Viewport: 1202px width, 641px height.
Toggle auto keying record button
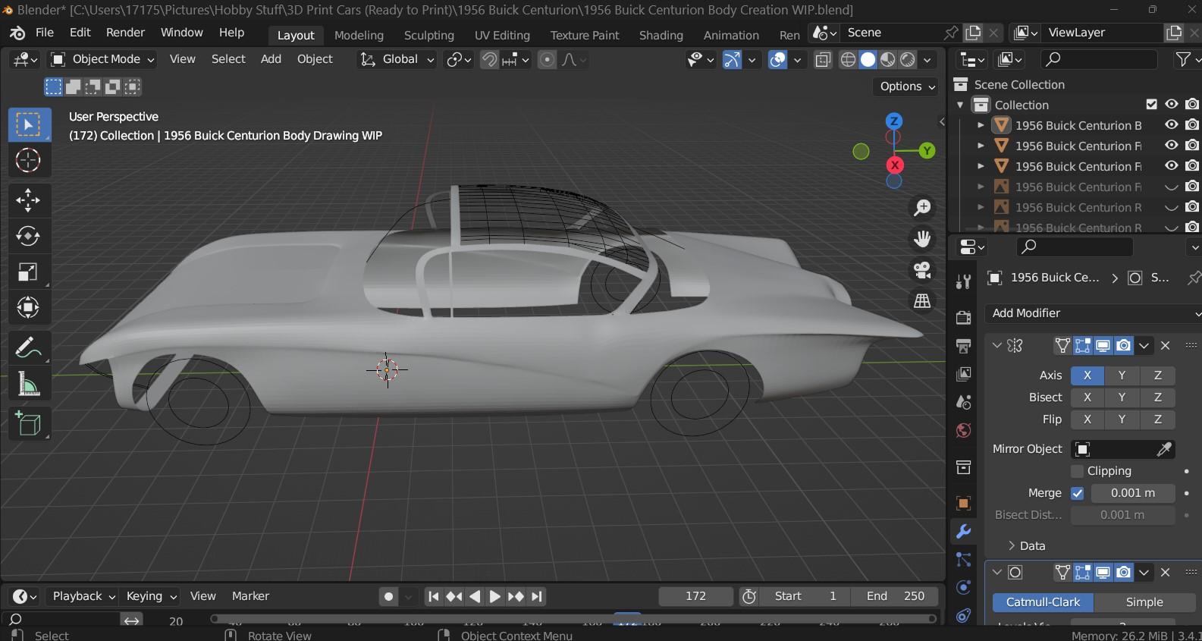pyautogui.click(x=389, y=596)
